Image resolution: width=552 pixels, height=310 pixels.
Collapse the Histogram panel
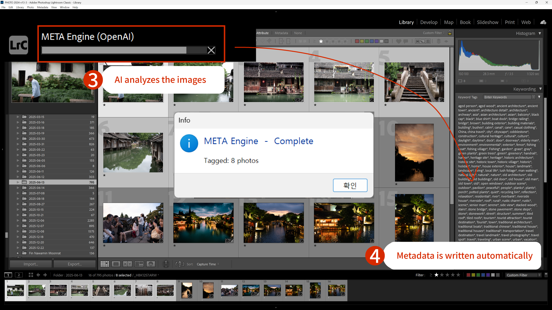[540, 33]
